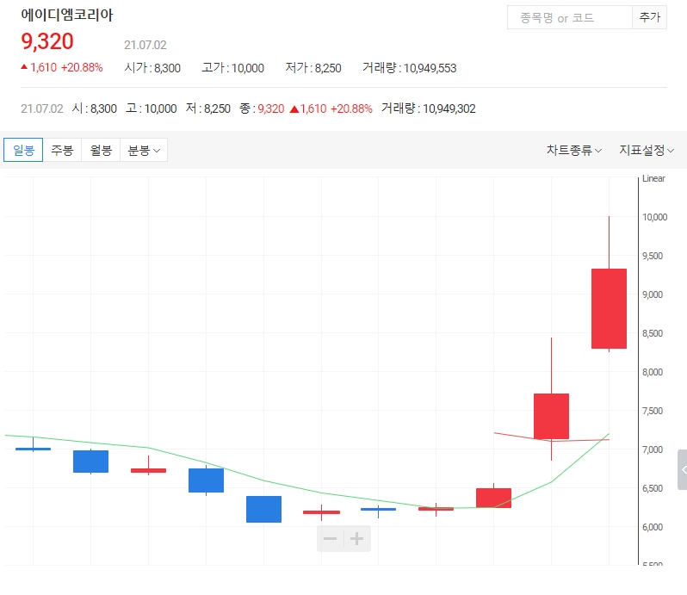Open the 차트종류 chart type dropdown
This screenshot has height=595, width=687.
click(x=574, y=151)
